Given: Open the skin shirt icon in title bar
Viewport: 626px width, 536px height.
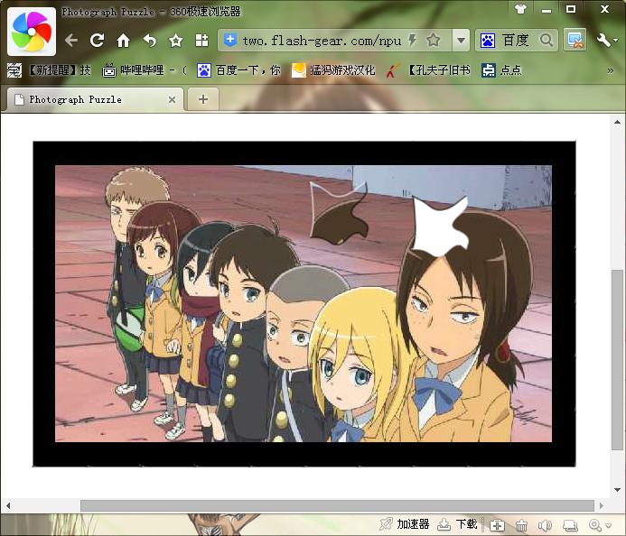Looking at the screenshot, I should pos(520,9).
